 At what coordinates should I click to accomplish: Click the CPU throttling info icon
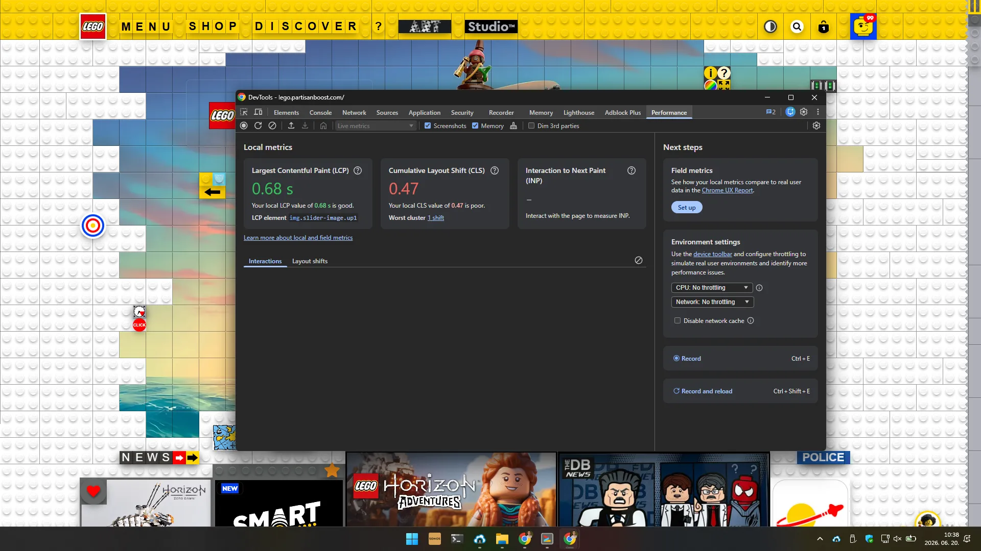click(759, 288)
